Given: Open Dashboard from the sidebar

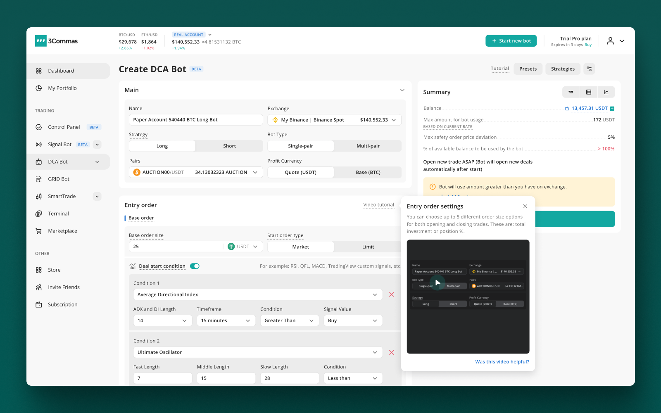Looking at the screenshot, I should 68,71.
